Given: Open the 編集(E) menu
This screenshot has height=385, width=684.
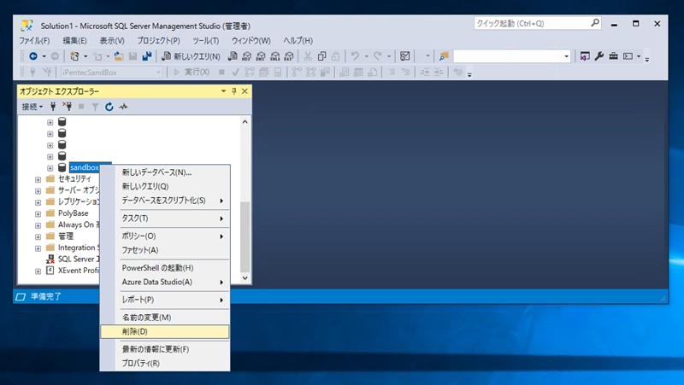Looking at the screenshot, I should (x=74, y=40).
